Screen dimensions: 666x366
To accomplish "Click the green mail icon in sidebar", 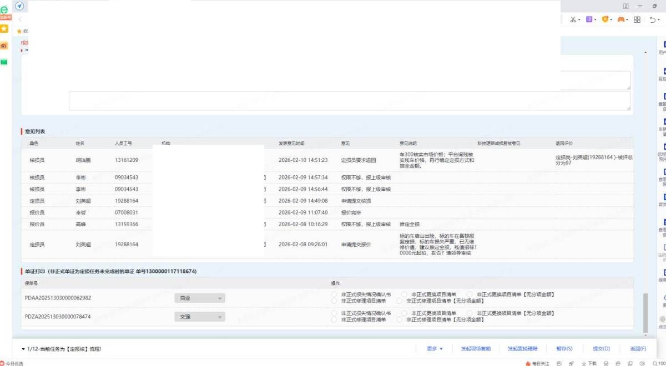I will [4, 62].
